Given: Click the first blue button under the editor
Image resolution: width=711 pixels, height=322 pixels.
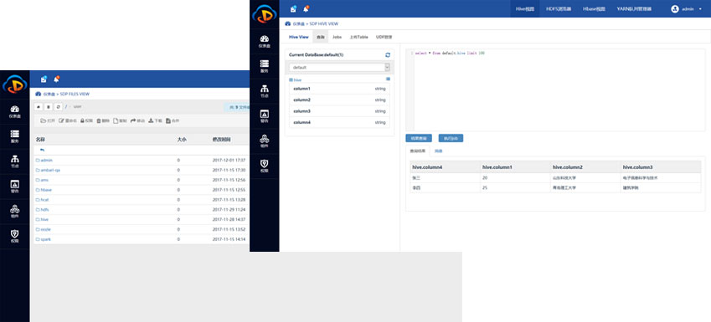Looking at the screenshot, I should tap(419, 138).
